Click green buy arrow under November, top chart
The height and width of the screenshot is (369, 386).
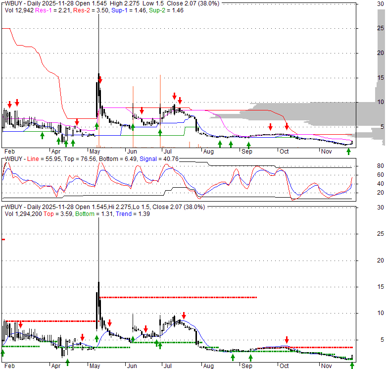(x=348, y=151)
